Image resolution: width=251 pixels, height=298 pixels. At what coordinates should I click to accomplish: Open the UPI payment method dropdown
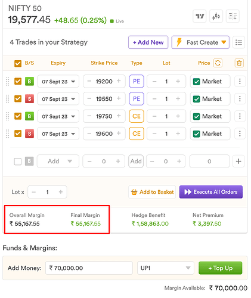pos(166,268)
